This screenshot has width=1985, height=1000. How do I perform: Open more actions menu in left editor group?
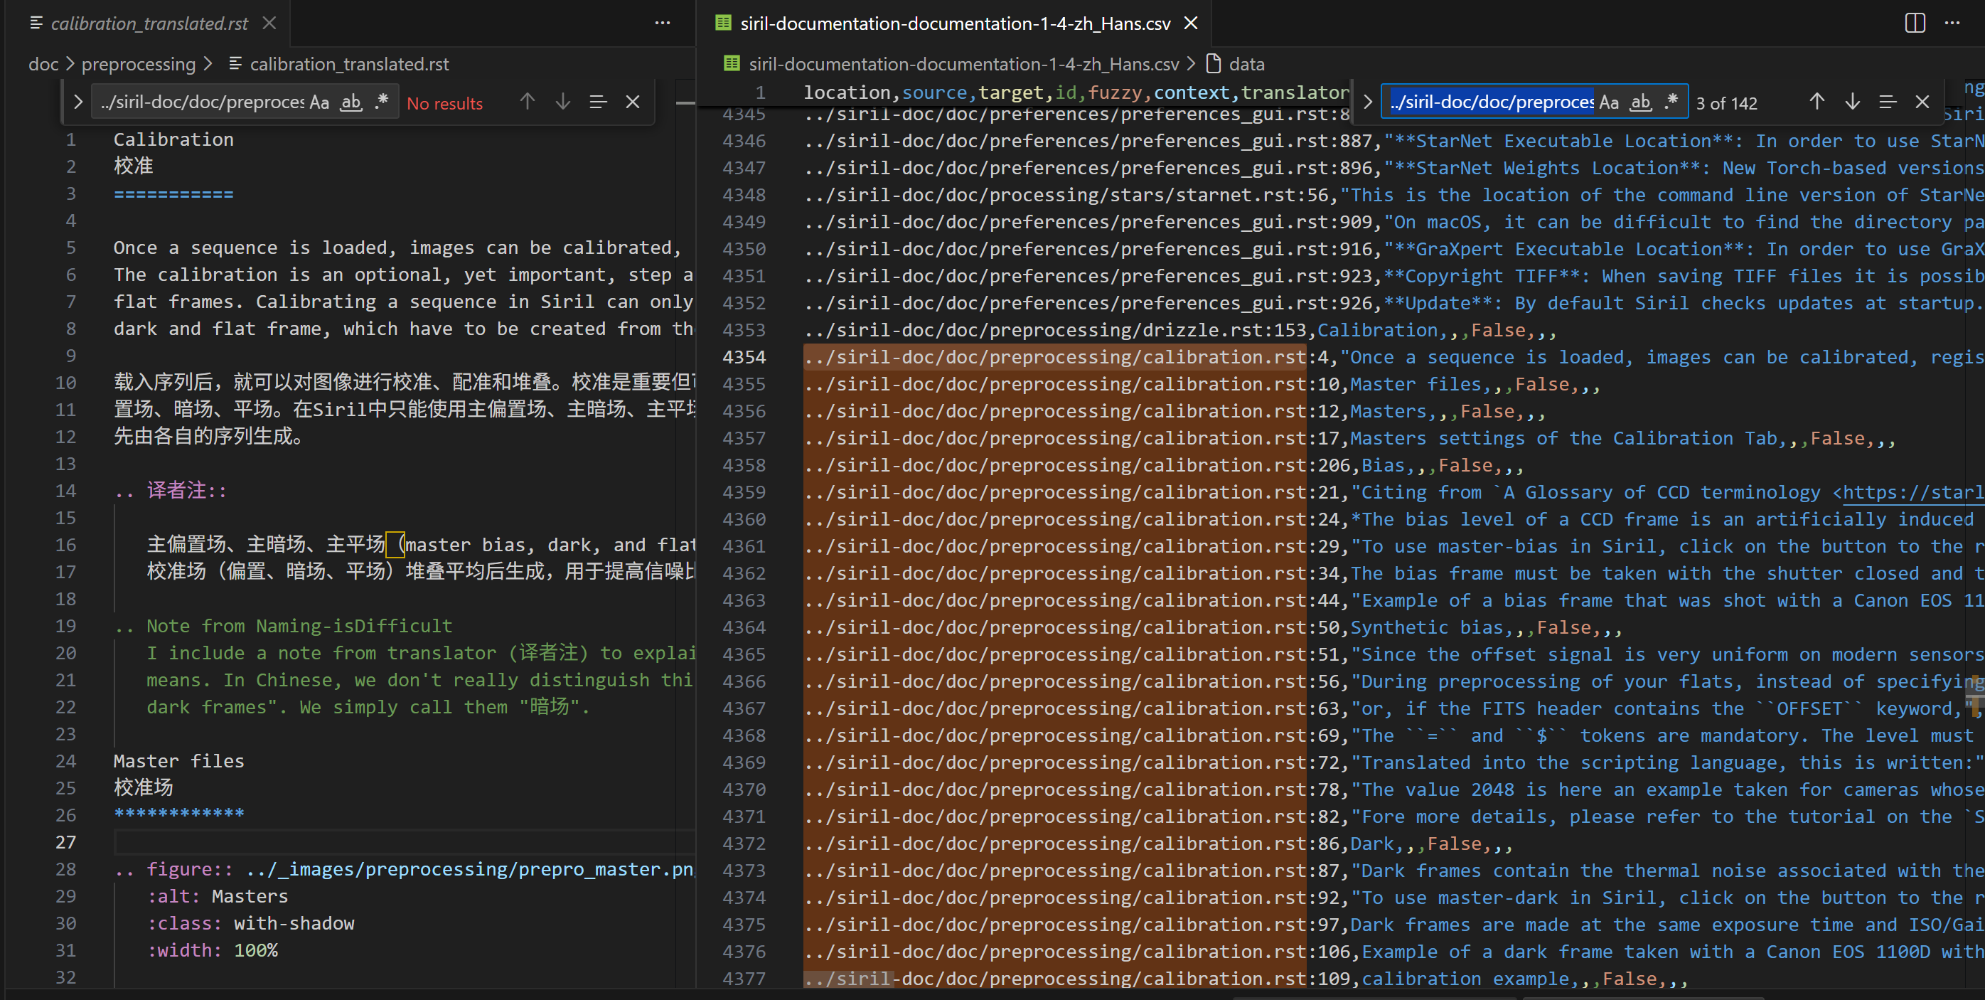coord(662,23)
